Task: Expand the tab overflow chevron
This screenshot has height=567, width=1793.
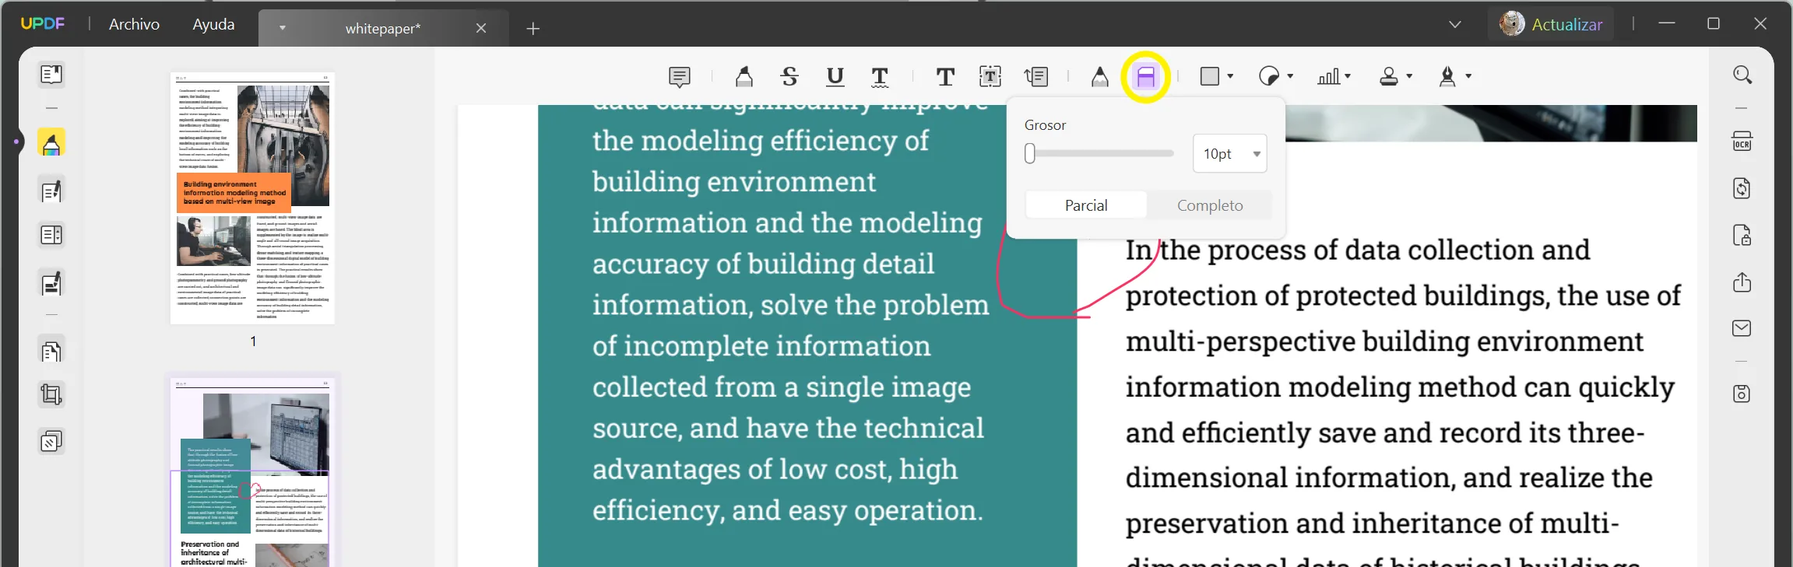Action: click(x=1455, y=24)
